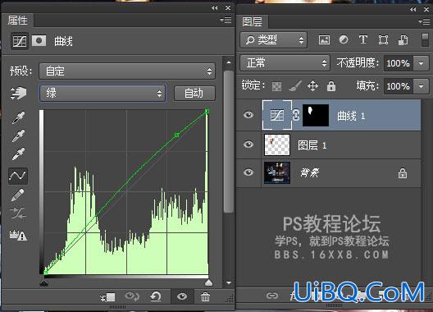The image size is (433, 312).
Task: Filter layers by type text icon
Action: pos(362,39)
